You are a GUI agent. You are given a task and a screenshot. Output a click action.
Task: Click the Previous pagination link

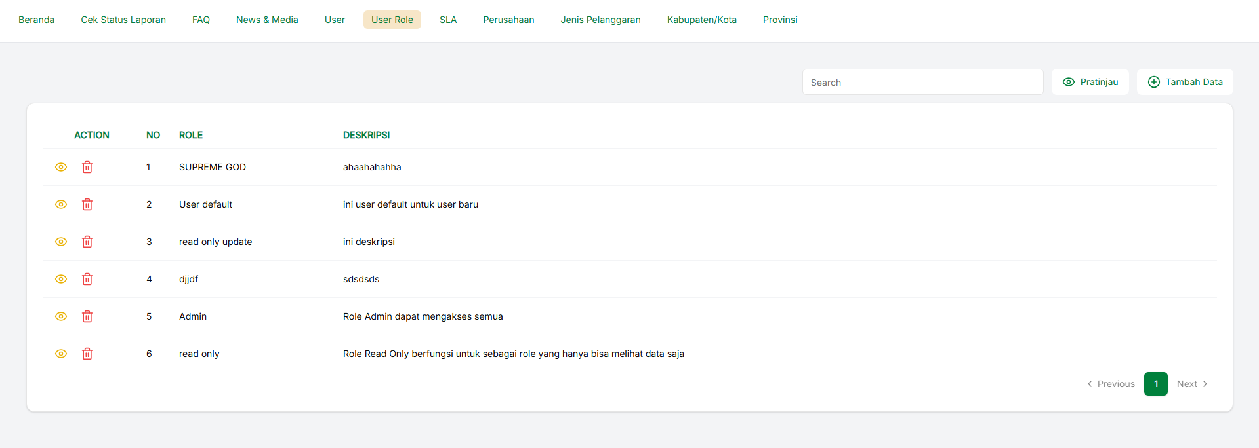coord(1111,384)
